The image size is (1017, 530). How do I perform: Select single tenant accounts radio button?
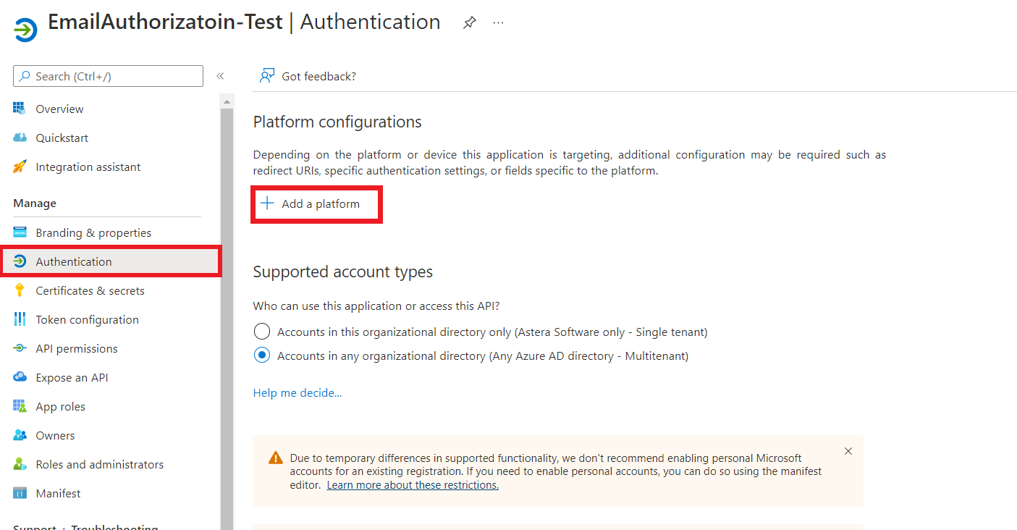click(262, 332)
